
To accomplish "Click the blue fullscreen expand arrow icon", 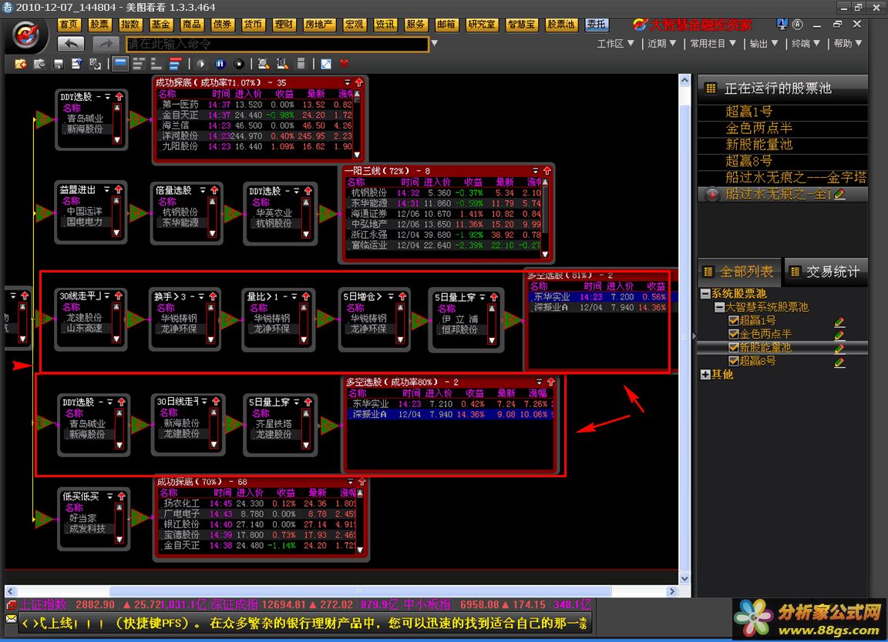I will pyautogui.click(x=326, y=64).
